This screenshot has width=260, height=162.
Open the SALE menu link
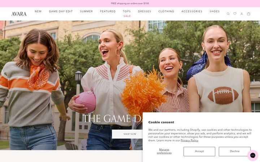(x=127, y=16)
